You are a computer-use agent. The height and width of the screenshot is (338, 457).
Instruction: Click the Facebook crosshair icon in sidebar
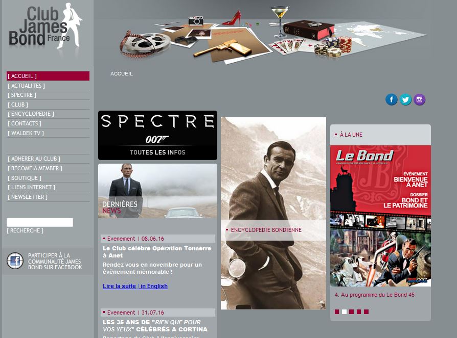[x=15, y=261]
